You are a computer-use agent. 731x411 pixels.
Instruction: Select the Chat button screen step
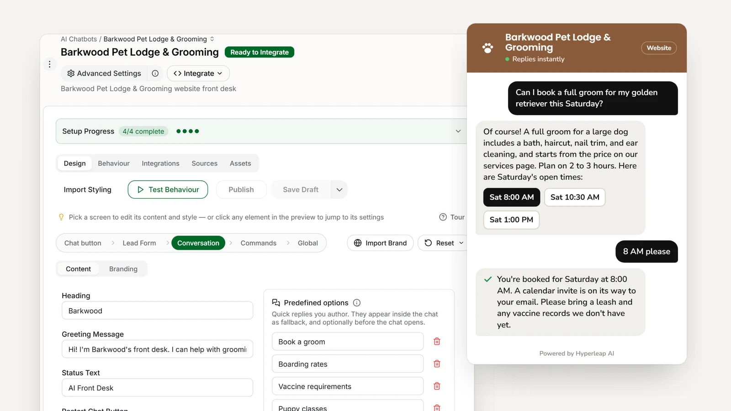pos(83,243)
